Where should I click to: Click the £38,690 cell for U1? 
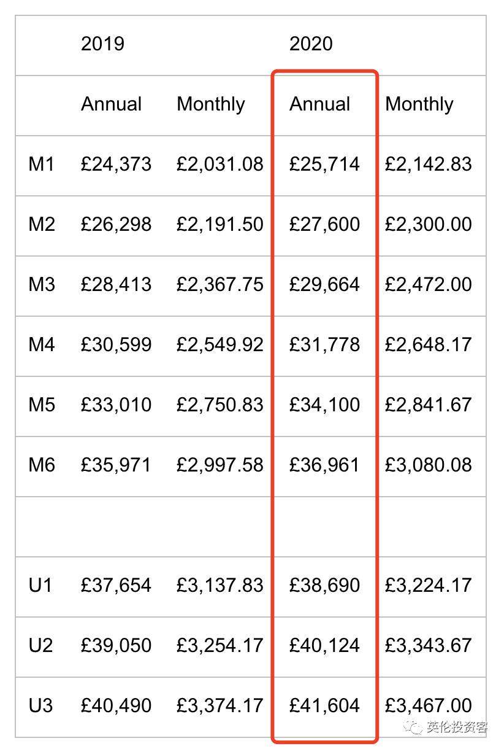pyautogui.click(x=324, y=585)
